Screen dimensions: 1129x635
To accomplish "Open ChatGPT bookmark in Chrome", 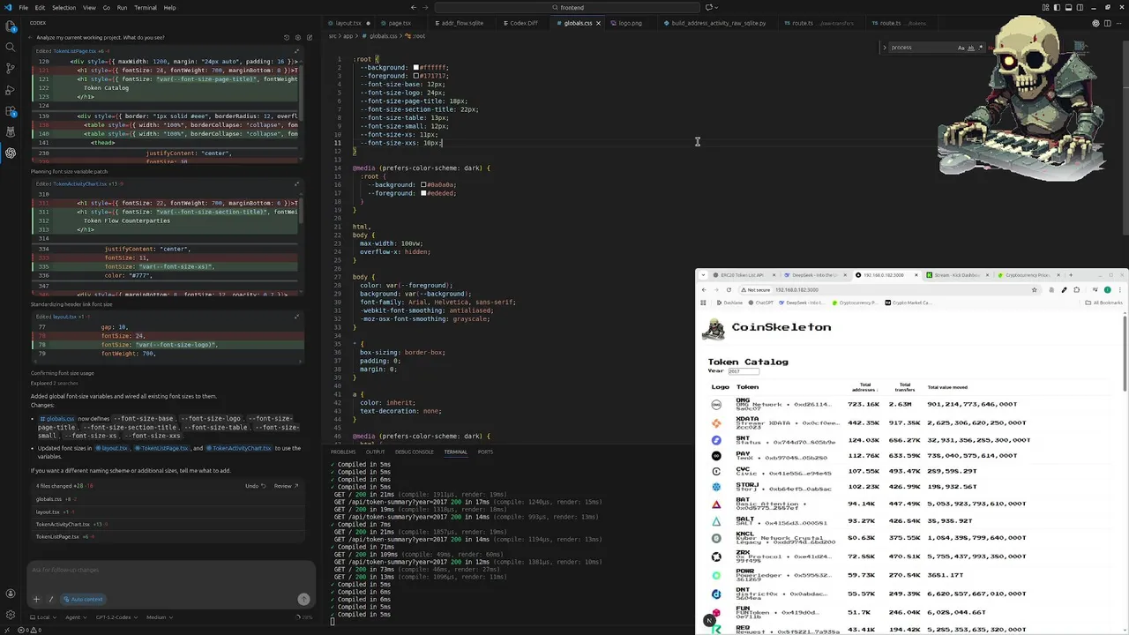I will pos(760,303).
